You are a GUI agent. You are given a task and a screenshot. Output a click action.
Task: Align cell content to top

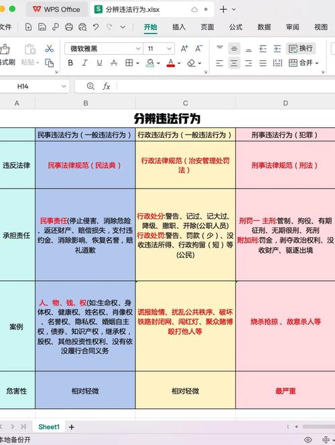click(x=220, y=49)
